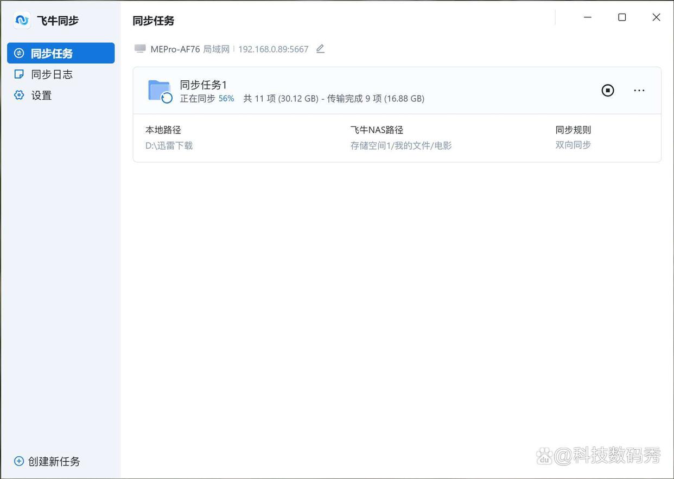Click the 同步任务1 task title
Image resolution: width=674 pixels, height=479 pixels.
(x=204, y=85)
